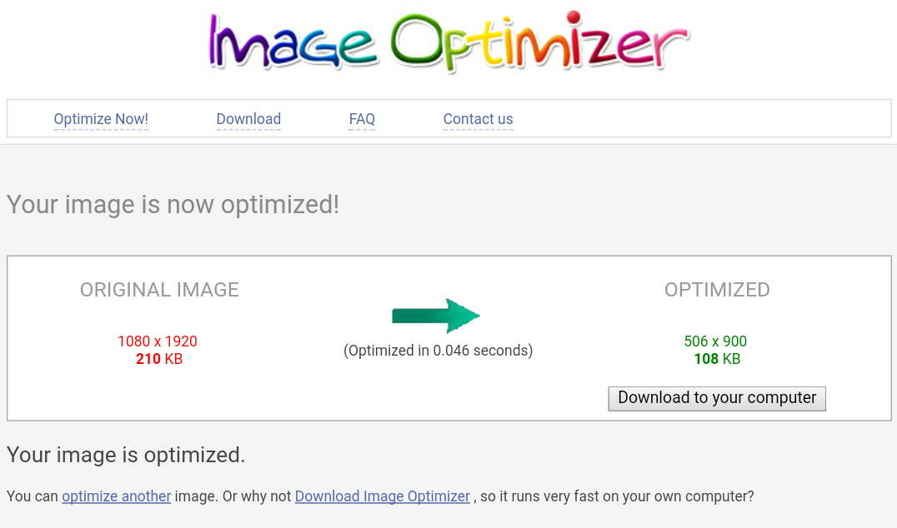Click Download to your computer button
The height and width of the screenshot is (528, 897).
coord(717,398)
